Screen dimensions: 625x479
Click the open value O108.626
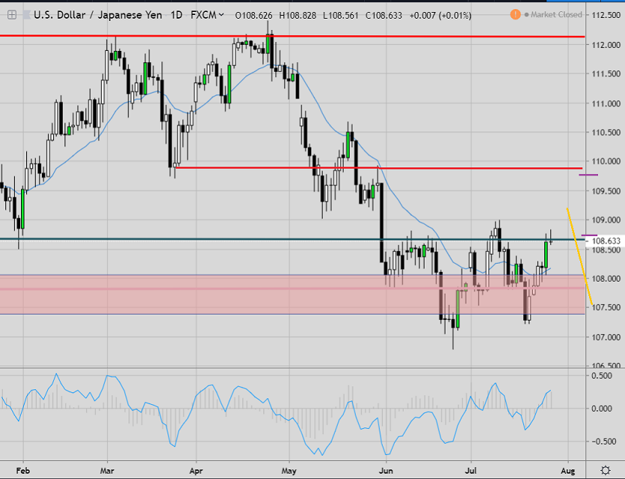[254, 16]
